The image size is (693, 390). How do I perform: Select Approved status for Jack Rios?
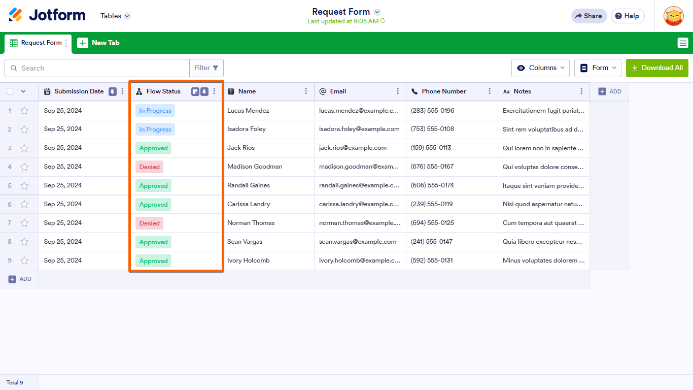click(x=153, y=148)
